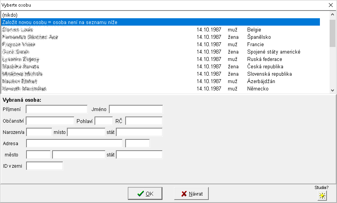Focus the Jméno text field
Viewport: 337px width, 203px height.
point(136,109)
